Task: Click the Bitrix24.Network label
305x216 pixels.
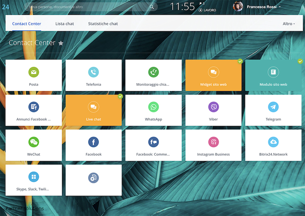Action: (273, 154)
